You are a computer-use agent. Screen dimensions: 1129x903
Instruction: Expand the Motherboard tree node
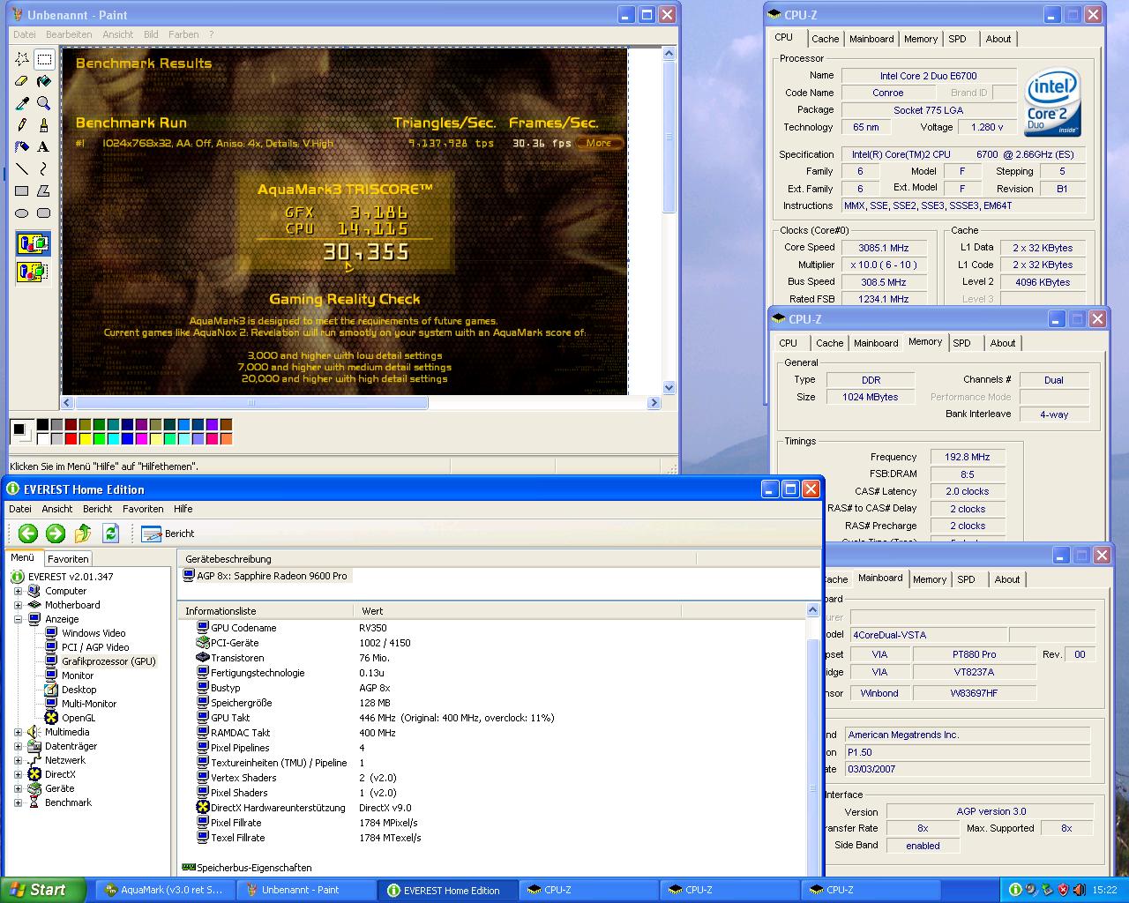(x=18, y=605)
